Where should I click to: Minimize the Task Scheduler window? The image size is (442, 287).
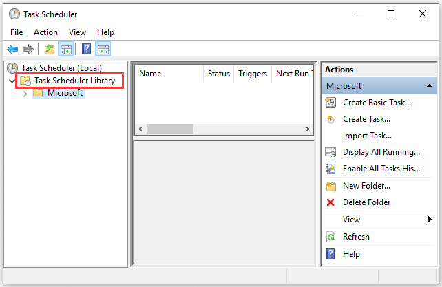pyautogui.click(x=360, y=14)
